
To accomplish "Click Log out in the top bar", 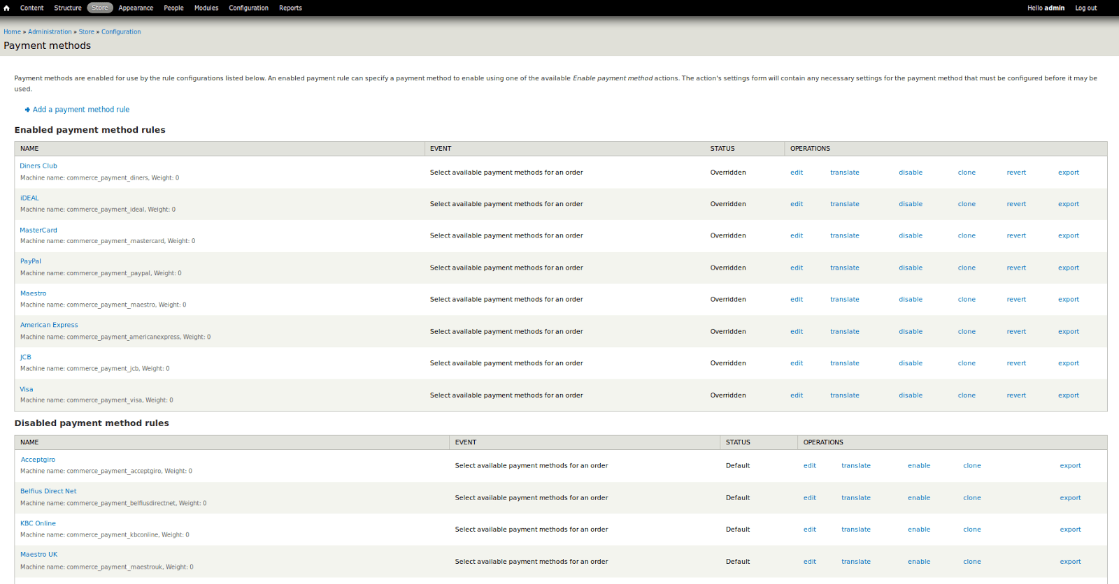I will (x=1085, y=8).
